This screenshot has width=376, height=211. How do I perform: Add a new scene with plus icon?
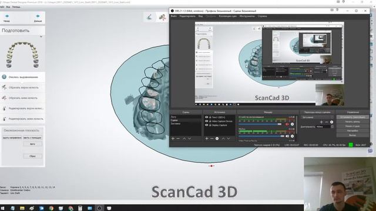click(x=173, y=138)
